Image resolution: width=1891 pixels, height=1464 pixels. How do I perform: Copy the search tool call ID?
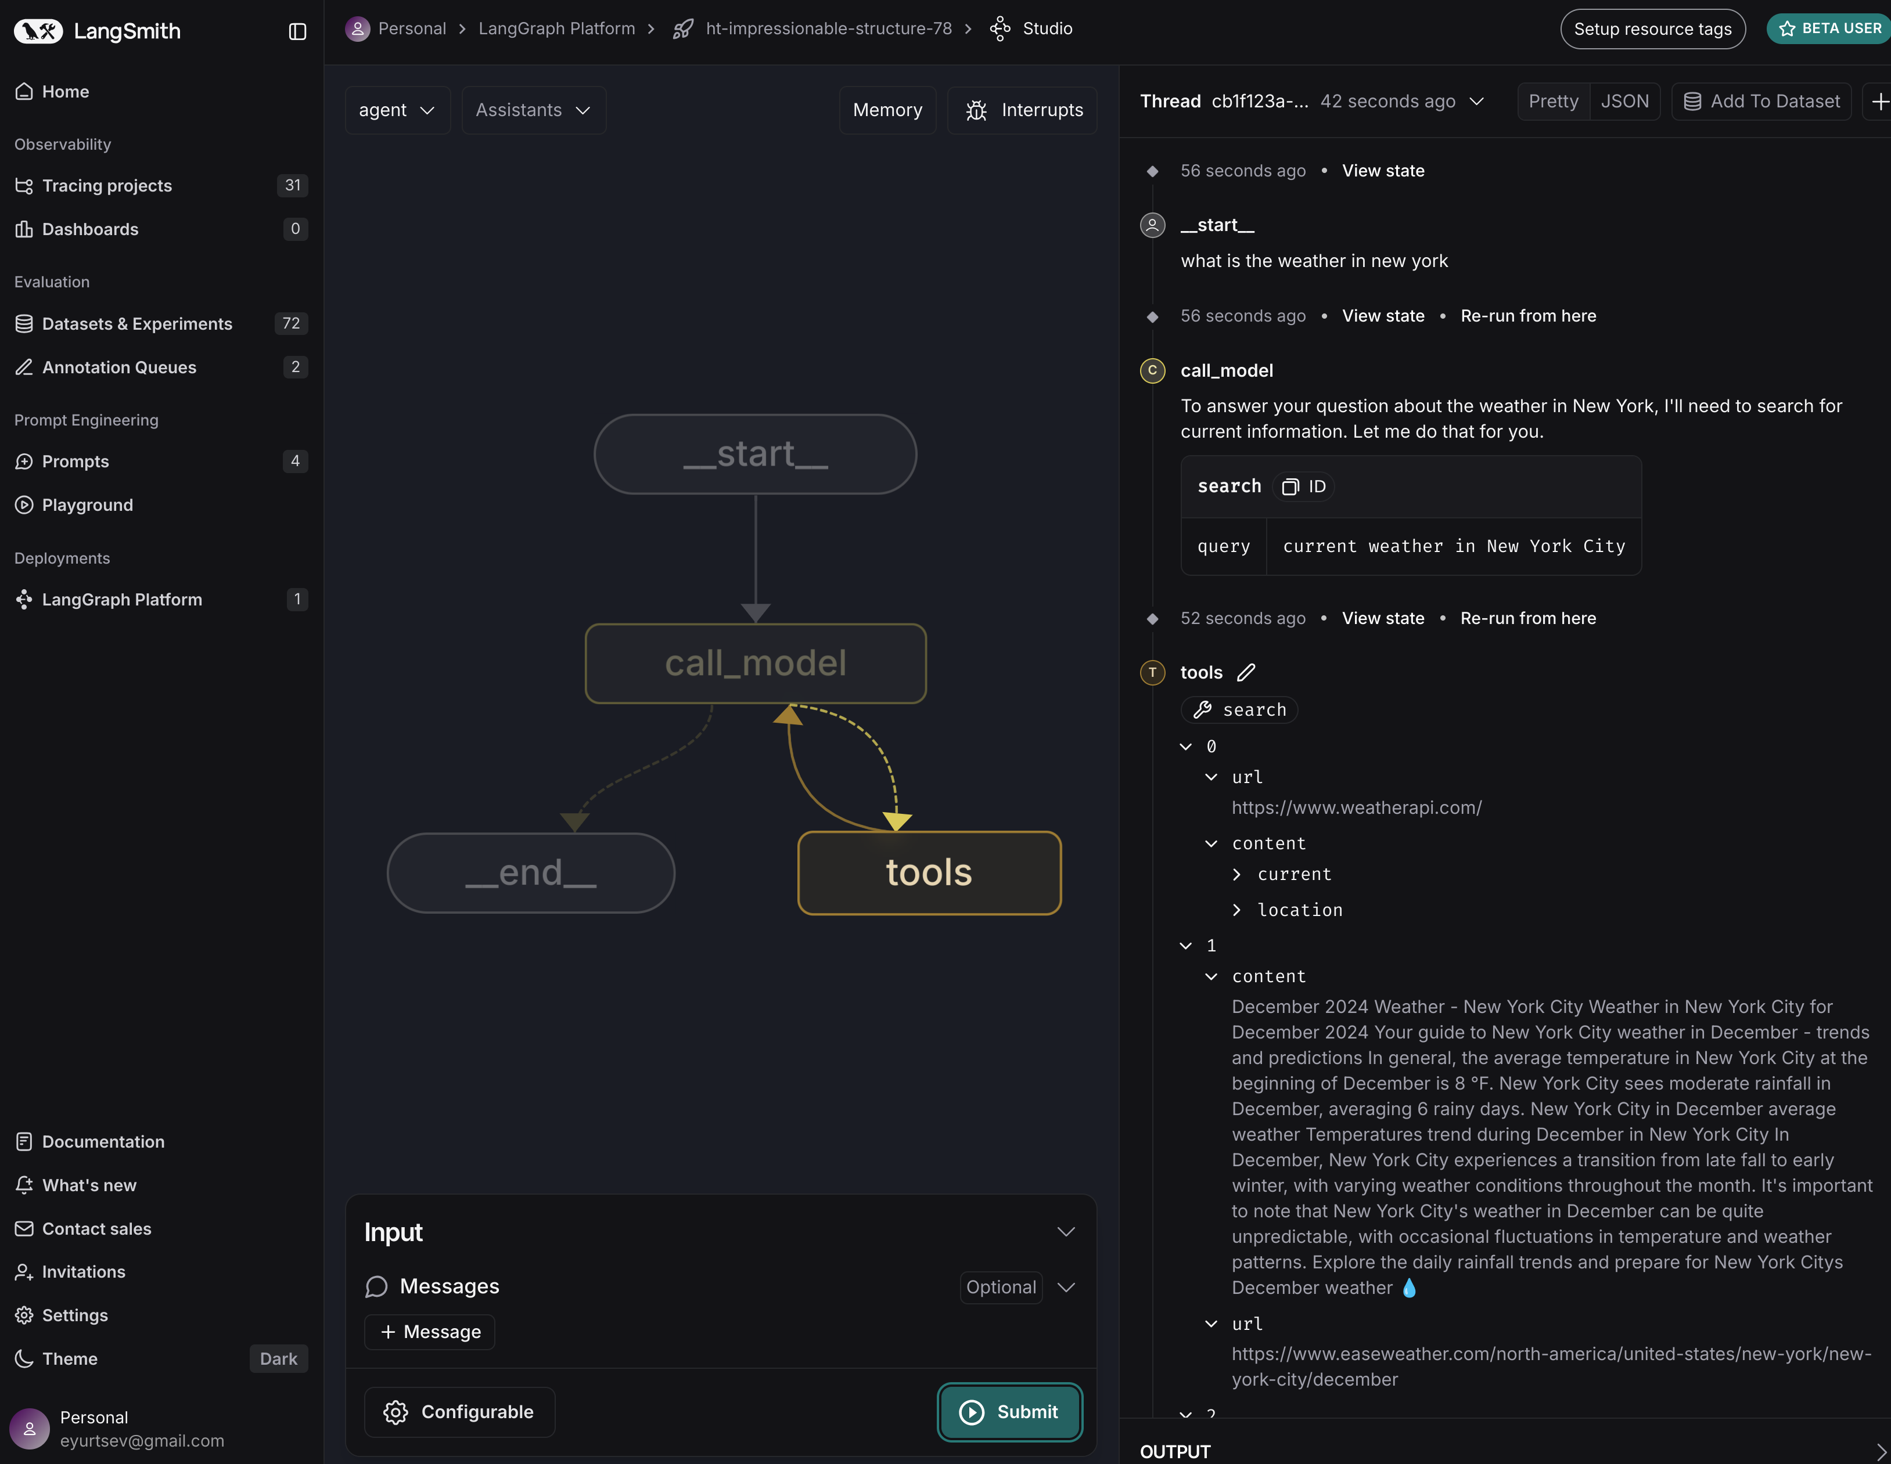click(x=1303, y=486)
